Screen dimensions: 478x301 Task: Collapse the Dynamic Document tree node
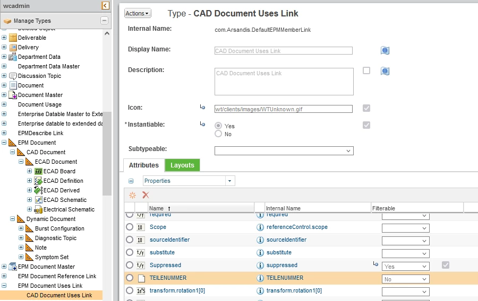[x=13, y=219]
